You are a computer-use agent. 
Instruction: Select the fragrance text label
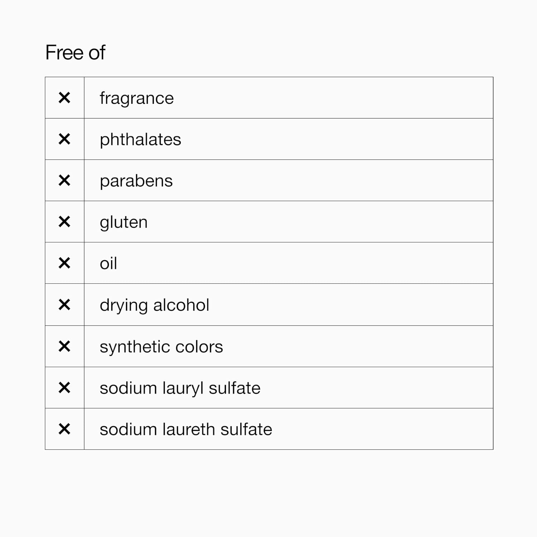(136, 98)
